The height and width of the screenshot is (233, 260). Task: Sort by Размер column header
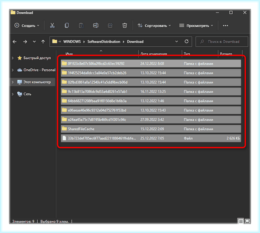tap(226, 54)
